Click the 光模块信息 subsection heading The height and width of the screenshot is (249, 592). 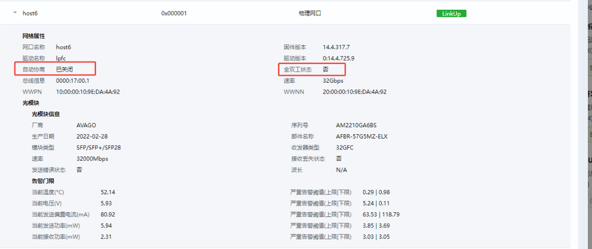click(x=45, y=114)
